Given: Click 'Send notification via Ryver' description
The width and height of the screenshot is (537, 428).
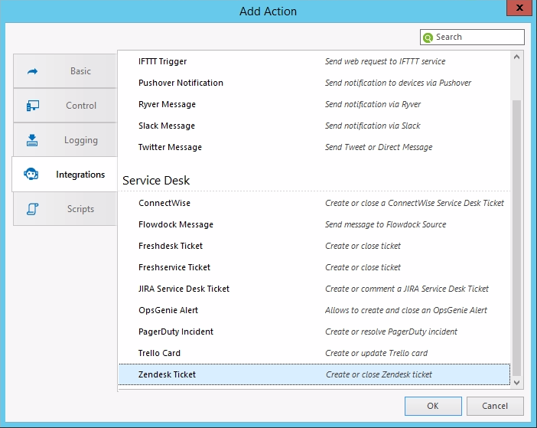Looking at the screenshot, I should pyautogui.click(x=373, y=104).
